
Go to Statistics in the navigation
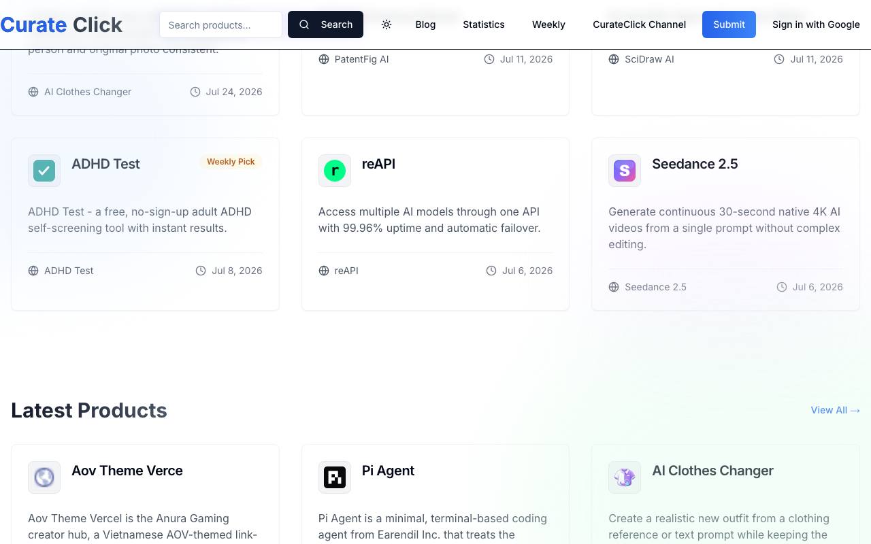[x=484, y=24]
